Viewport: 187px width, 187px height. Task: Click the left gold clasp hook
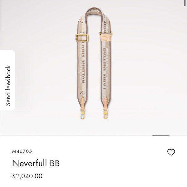point(83,114)
